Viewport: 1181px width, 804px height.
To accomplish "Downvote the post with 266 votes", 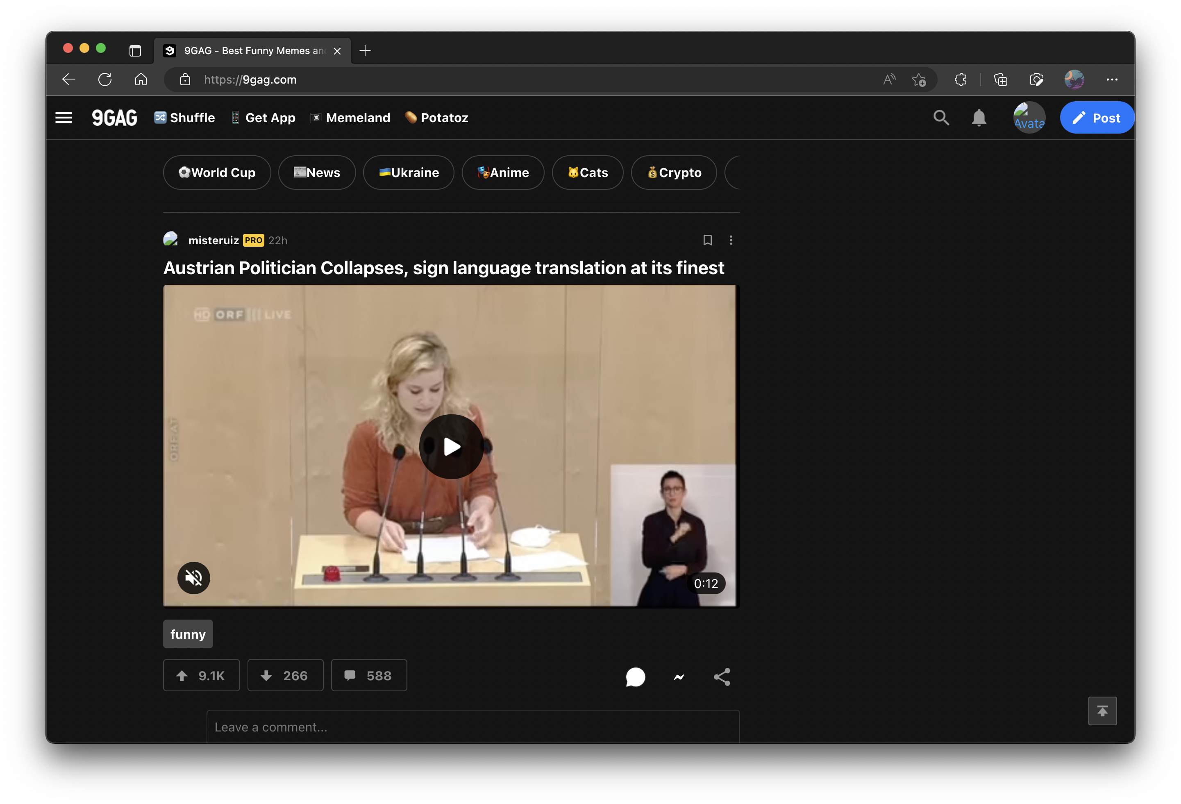I will [285, 675].
